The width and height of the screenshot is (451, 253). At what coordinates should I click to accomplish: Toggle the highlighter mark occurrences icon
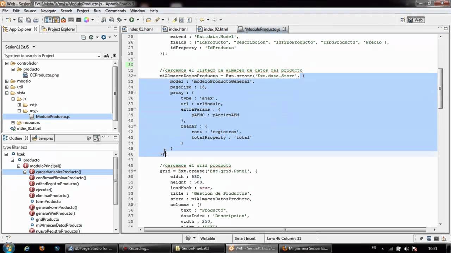(x=174, y=20)
